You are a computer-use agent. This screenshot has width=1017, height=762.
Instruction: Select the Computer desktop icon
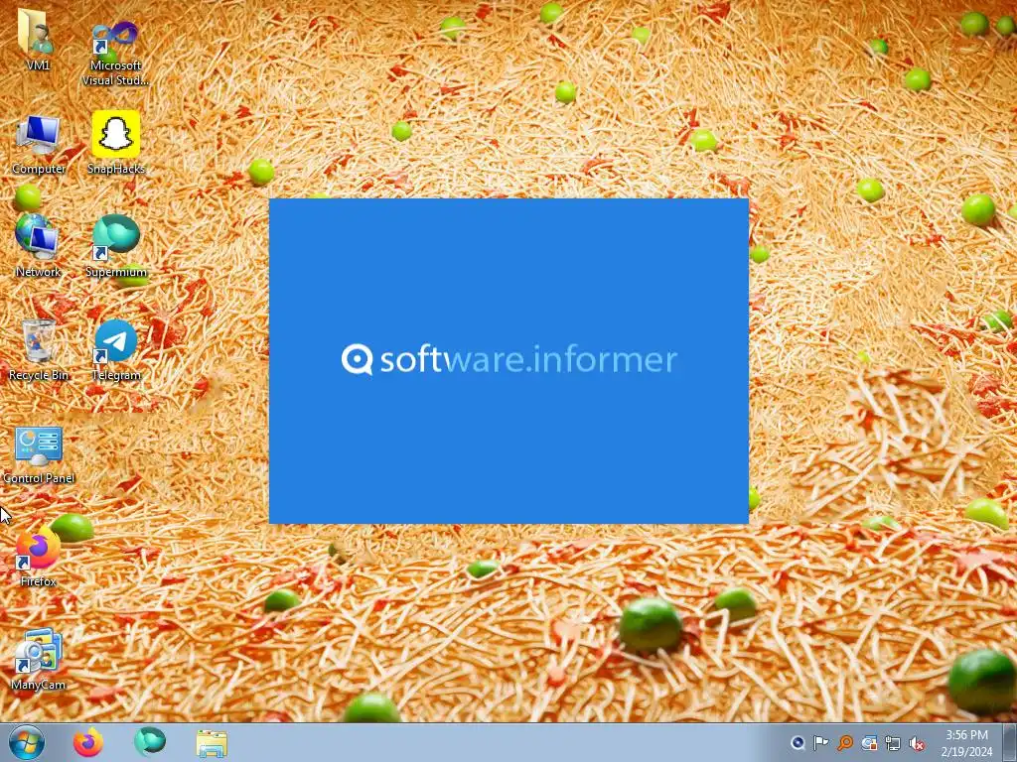coord(39,144)
